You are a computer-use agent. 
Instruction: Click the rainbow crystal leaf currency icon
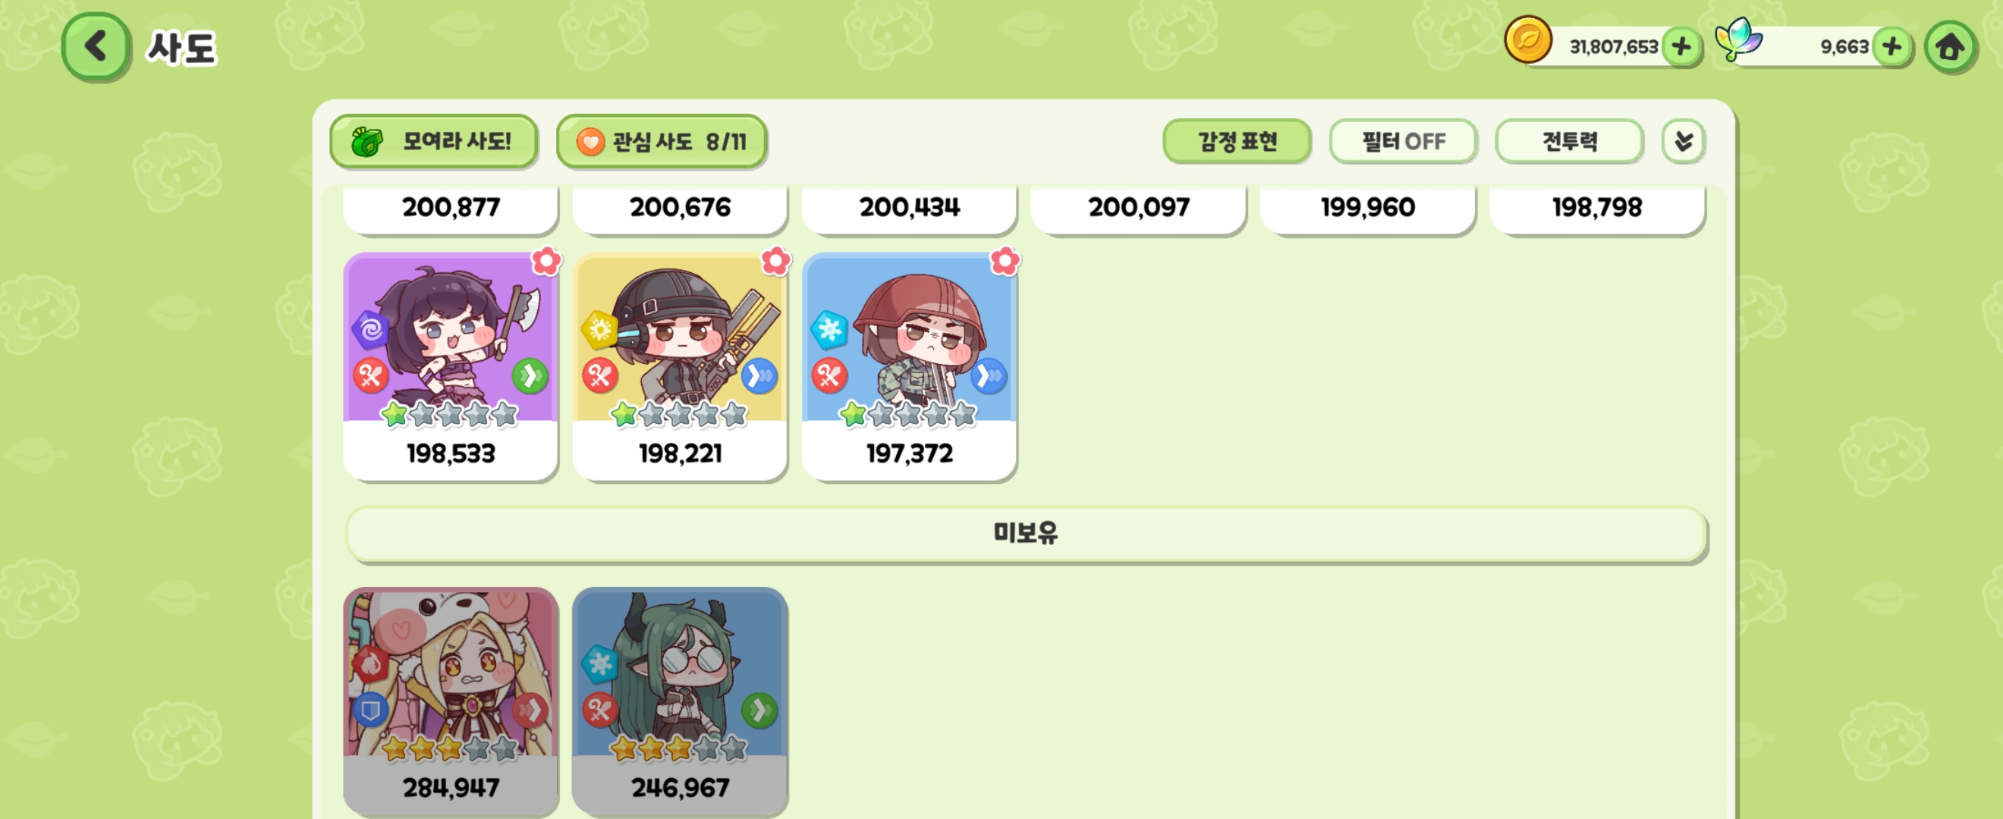click(x=1739, y=39)
